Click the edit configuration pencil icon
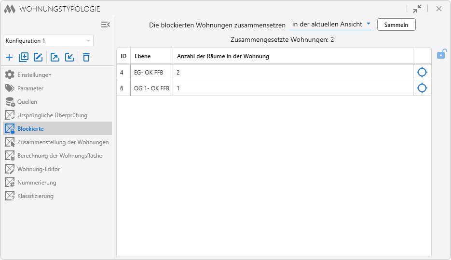The width and height of the screenshot is (451, 260). click(38, 58)
